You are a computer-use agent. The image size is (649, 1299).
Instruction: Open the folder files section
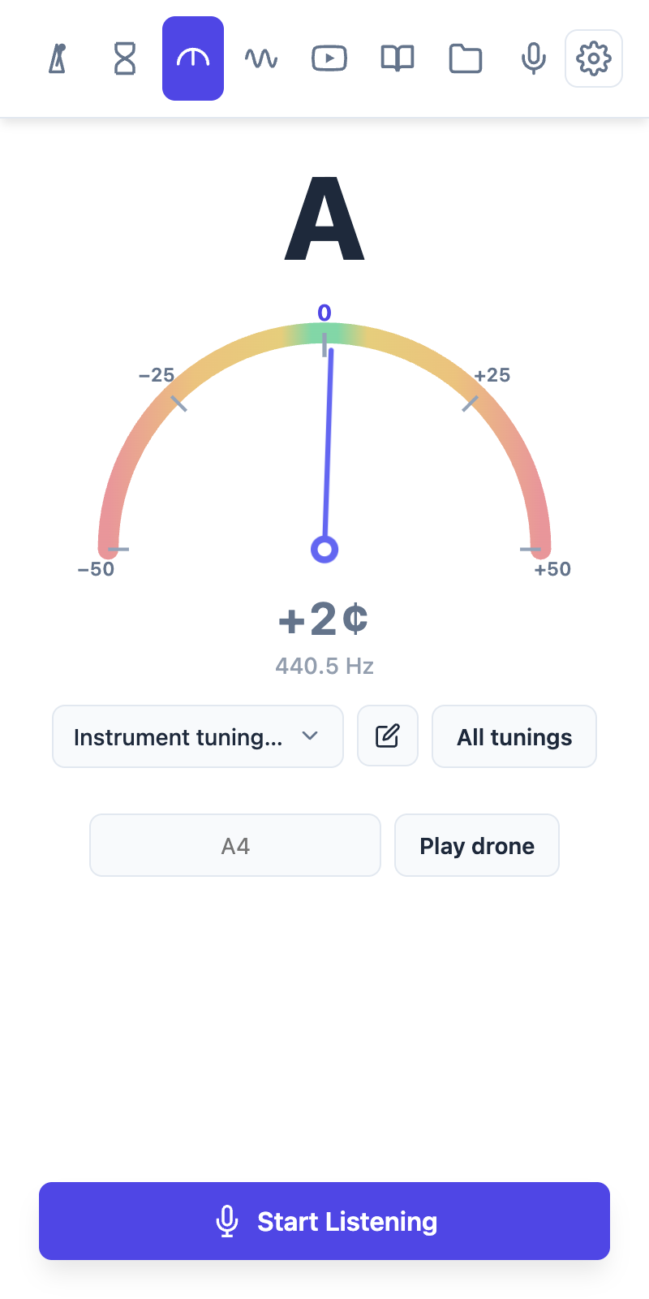[x=466, y=58]
